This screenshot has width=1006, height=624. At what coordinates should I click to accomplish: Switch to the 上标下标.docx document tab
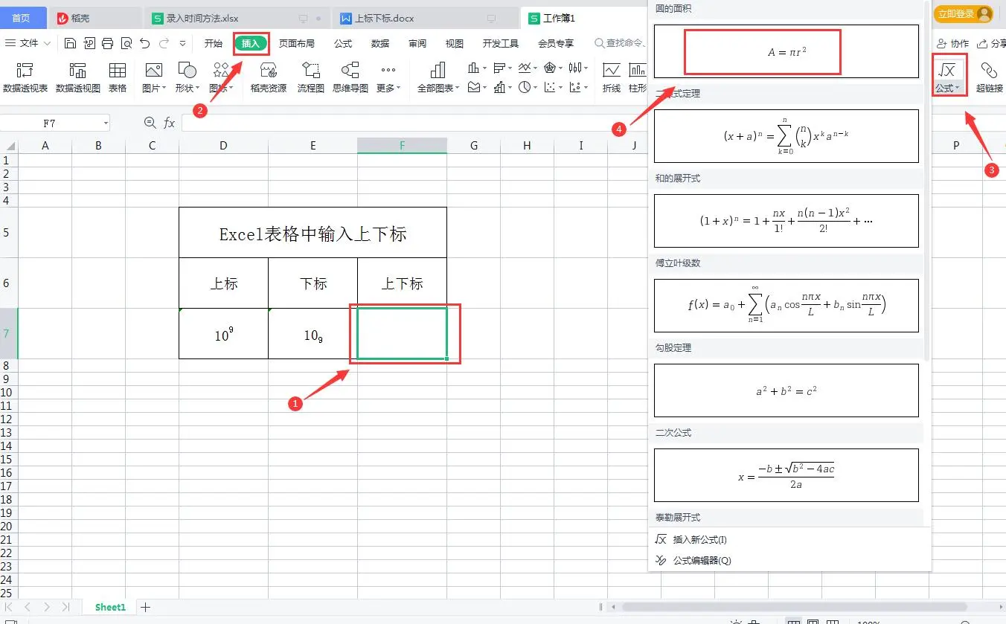tap(385, 18)
